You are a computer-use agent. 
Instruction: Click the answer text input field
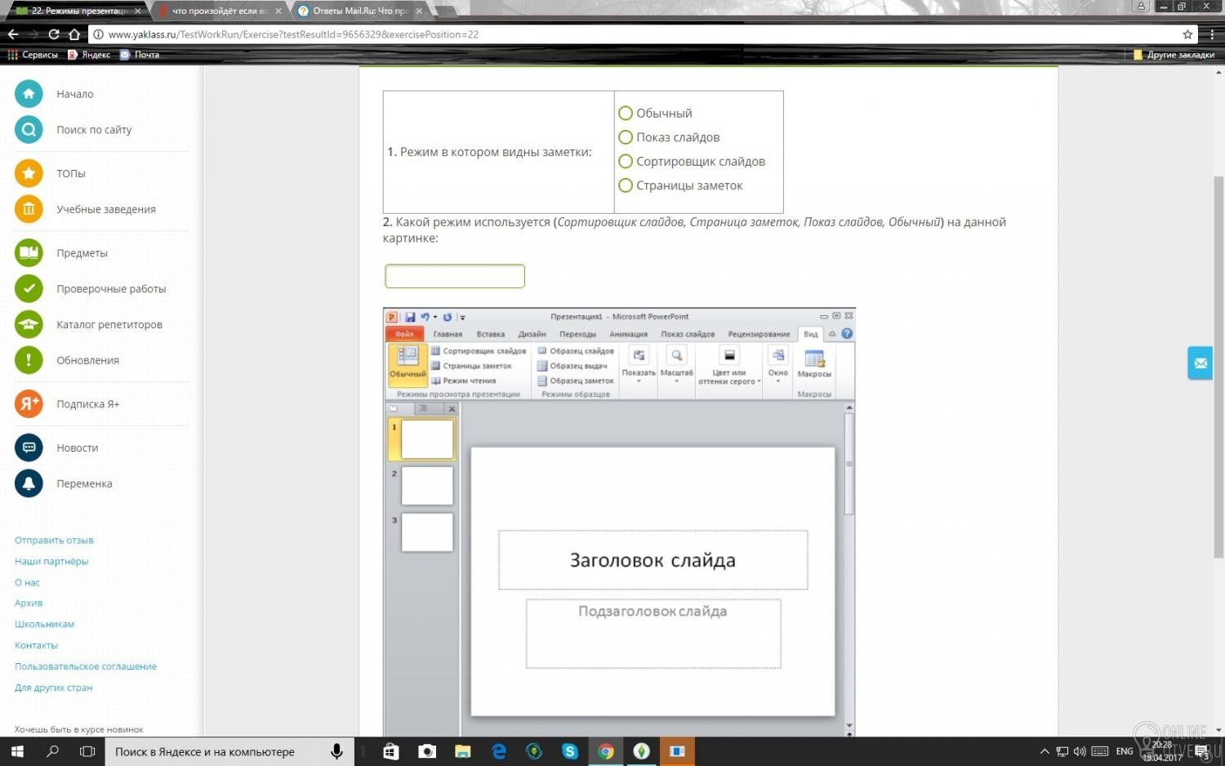[455, 276]
